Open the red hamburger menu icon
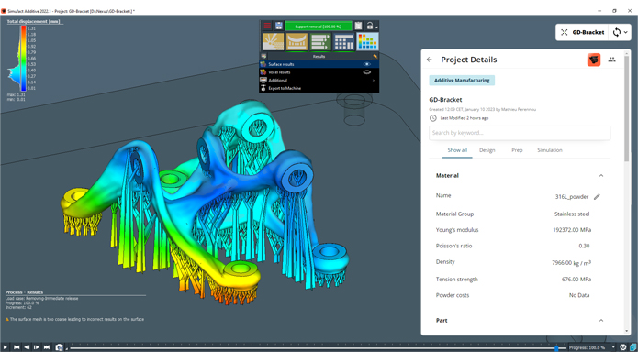 coord(267,26)
